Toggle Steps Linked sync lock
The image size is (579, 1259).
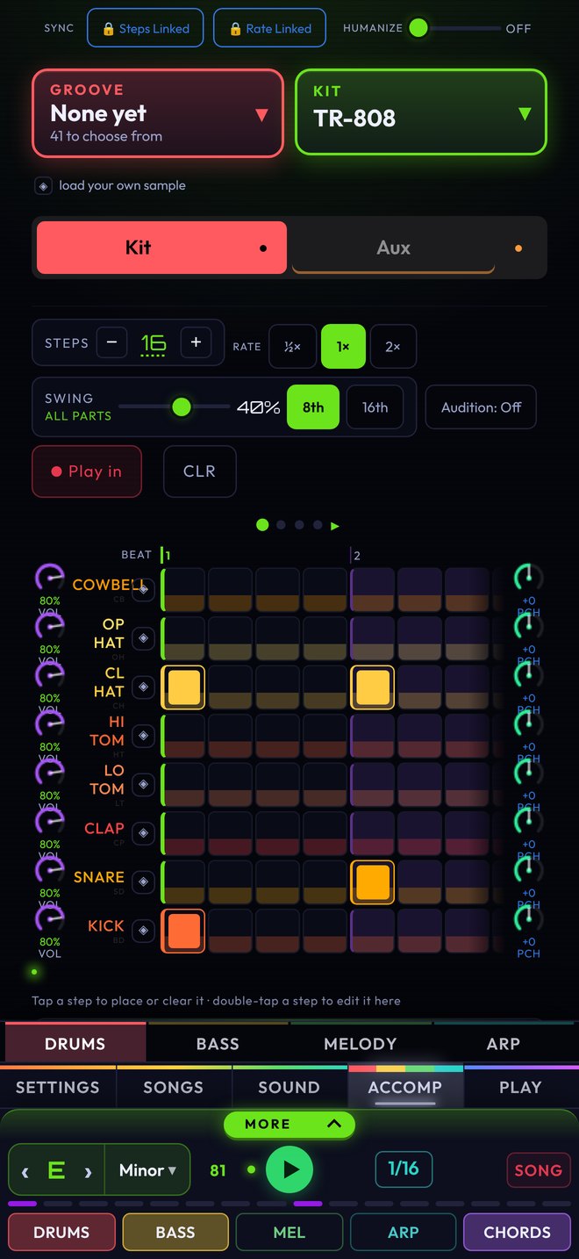pos(146,28)
